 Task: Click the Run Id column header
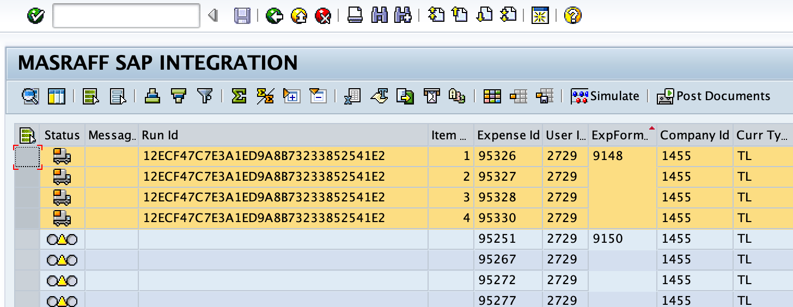(x=283, y=135)
